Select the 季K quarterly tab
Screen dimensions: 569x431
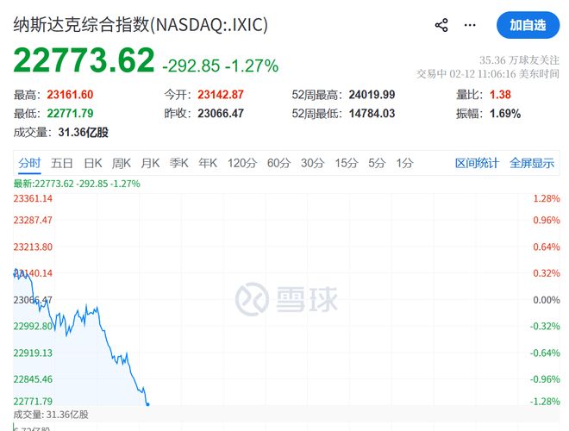tap(178, 163)
